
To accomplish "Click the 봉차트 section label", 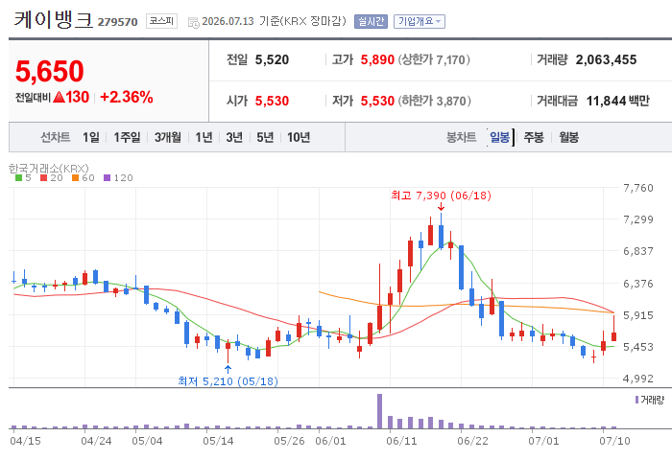I will click(x=461, y=137).
